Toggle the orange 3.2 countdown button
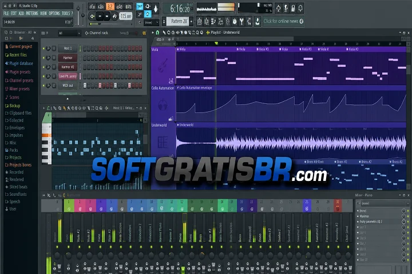The width and height of the screenshot is (412, 274). [x=110, y=6]
